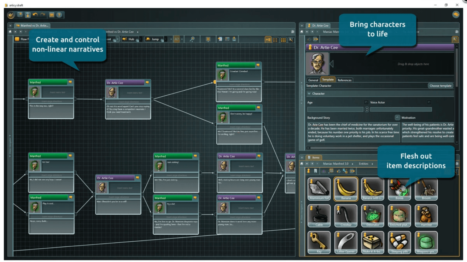Viewport: 467px width, 262px height.
Task: Click the Age stepper control
Action: (367, 109)
